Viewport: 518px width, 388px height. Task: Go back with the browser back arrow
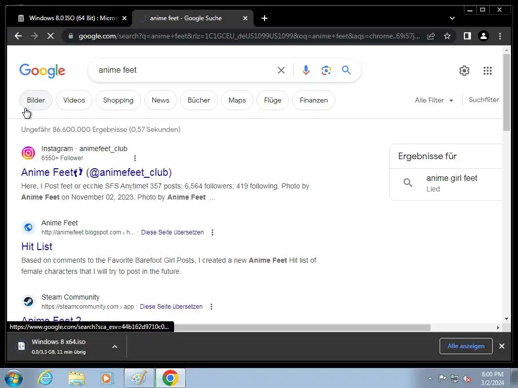click(18, 36)
